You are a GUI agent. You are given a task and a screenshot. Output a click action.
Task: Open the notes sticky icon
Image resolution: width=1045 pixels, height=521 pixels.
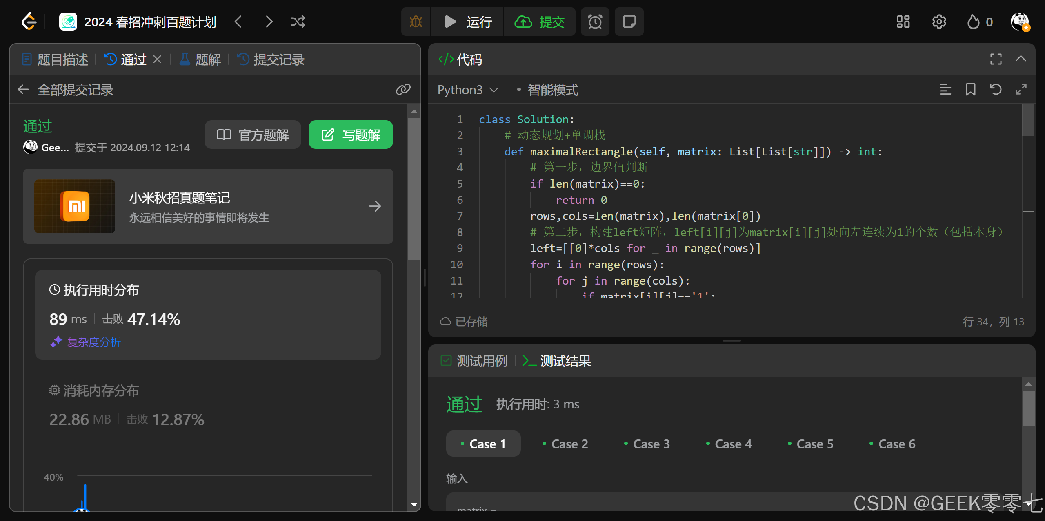coord(629,22)
